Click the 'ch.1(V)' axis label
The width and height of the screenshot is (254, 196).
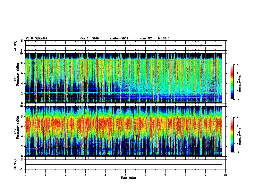tap(15, 45)
